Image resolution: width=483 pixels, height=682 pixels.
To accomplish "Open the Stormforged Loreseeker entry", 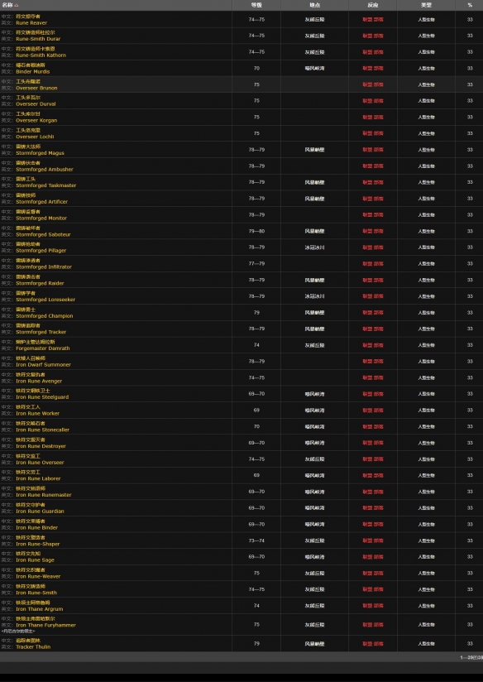I will (x=45, y=300).
